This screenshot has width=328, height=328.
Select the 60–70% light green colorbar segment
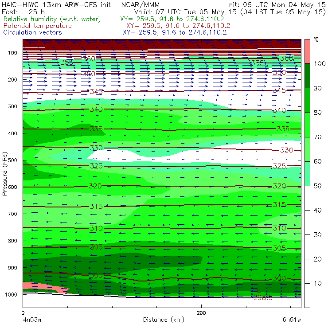coord(307,149)
